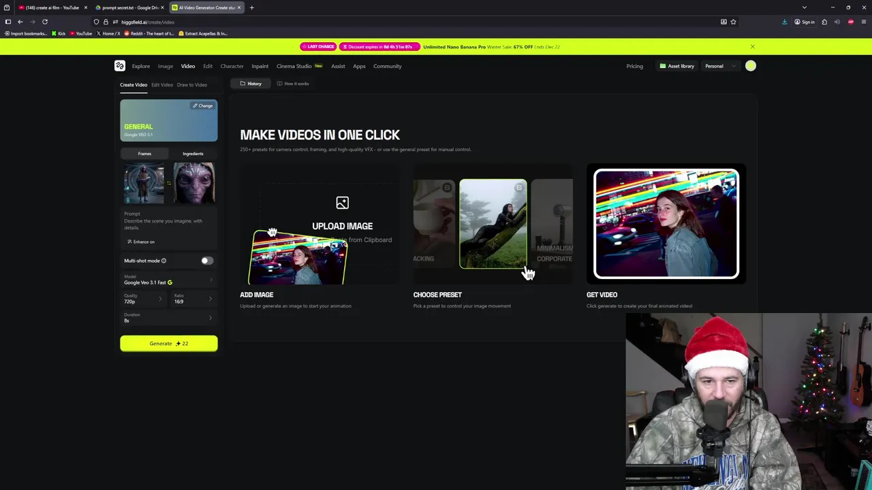Click the LAST CHANCE badge in banner

point(317,47)
